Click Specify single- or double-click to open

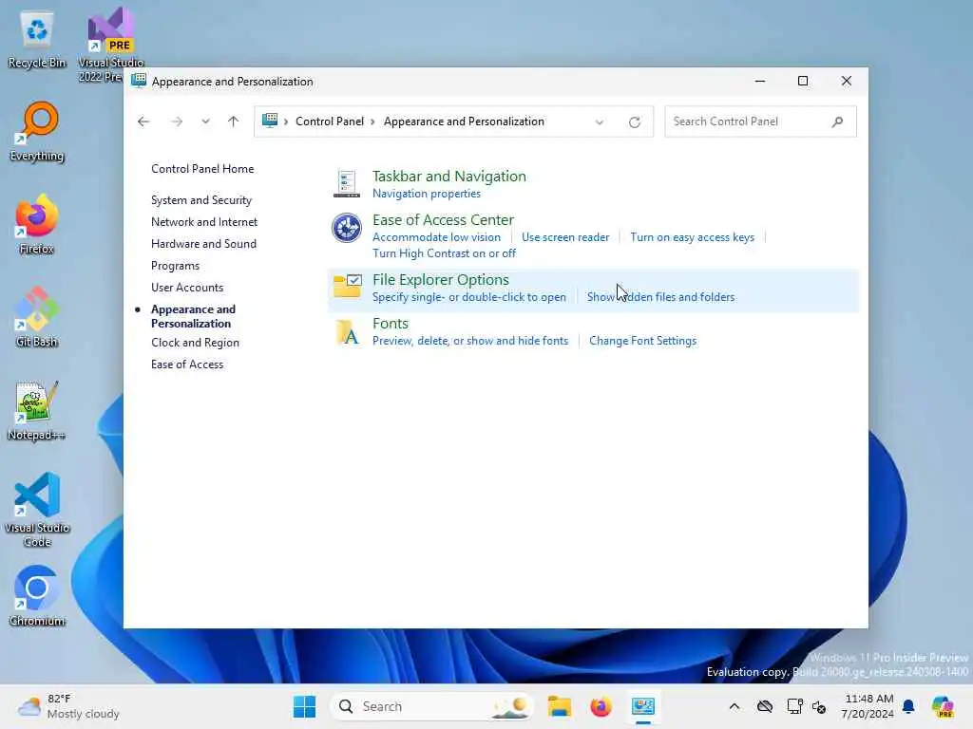[469, 297]
